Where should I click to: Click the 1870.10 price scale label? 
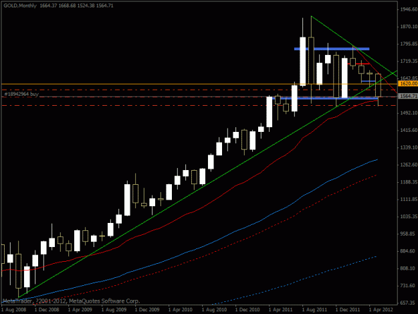point(409,27)
